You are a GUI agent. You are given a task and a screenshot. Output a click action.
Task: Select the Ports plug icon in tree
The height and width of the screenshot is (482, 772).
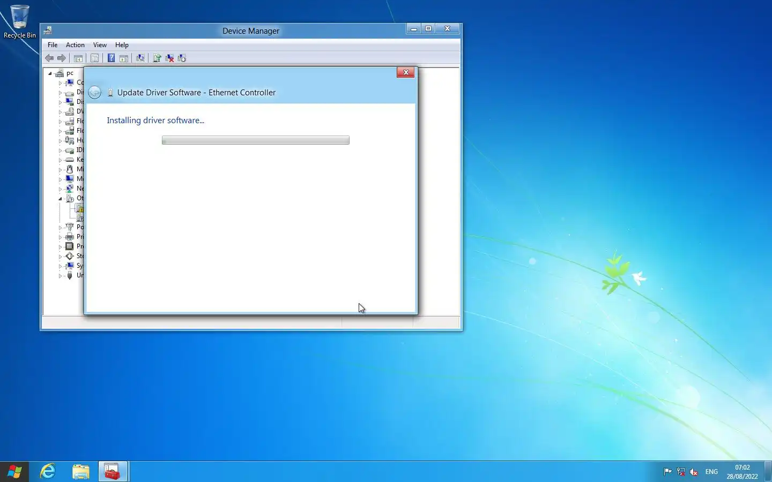click(x=70, y=227)
